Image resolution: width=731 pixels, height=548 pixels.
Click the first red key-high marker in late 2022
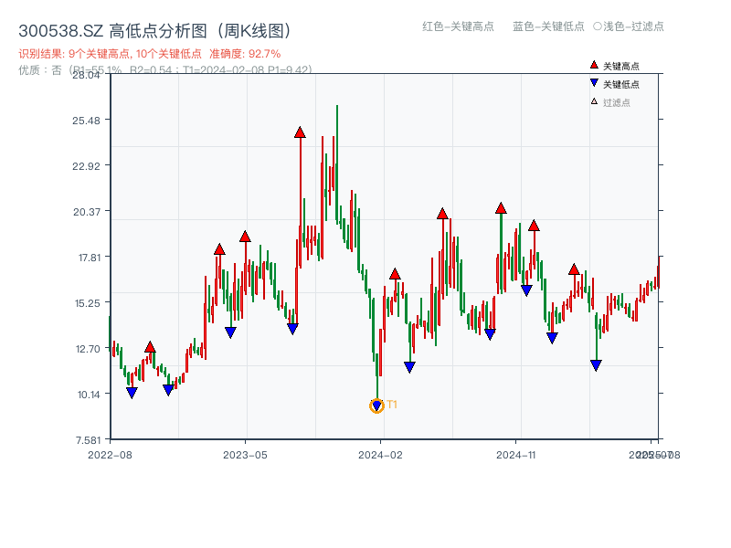tap(151, 347)
